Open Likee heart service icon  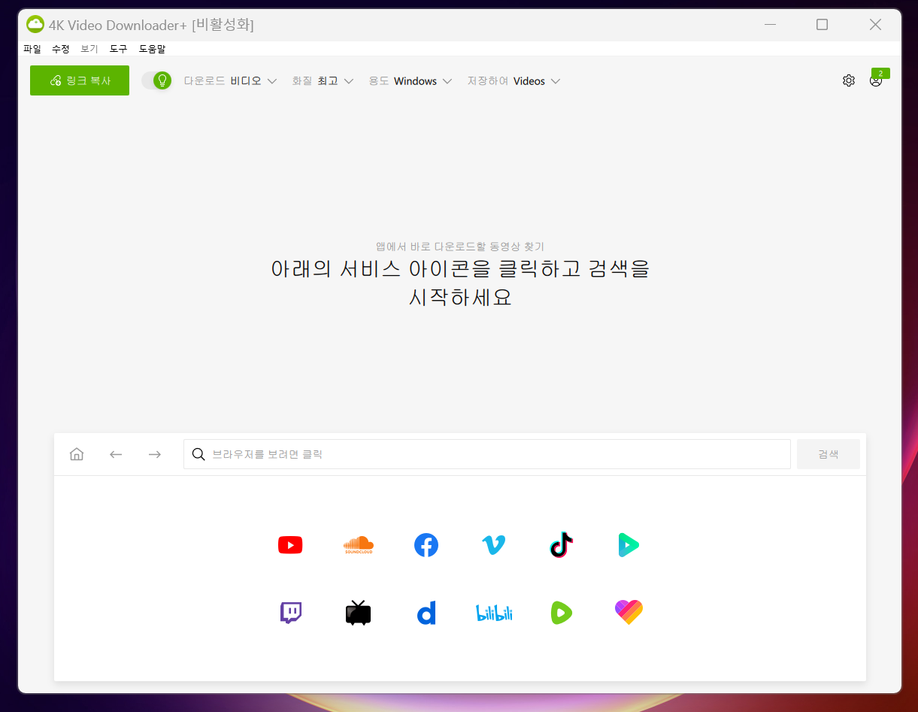[x=629, y=613]
